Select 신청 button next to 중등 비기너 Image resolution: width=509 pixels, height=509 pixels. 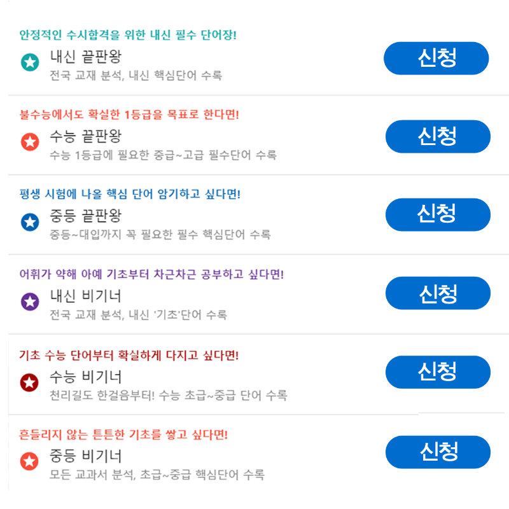438,452
